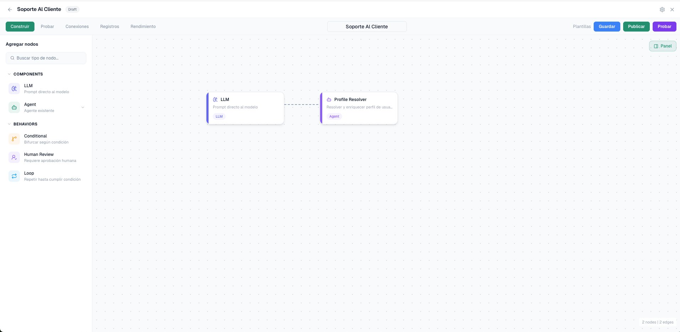This screenshot has height=332, width=680.
Task: Toggle the Panel view on the canvas
Action: [663, 46]
